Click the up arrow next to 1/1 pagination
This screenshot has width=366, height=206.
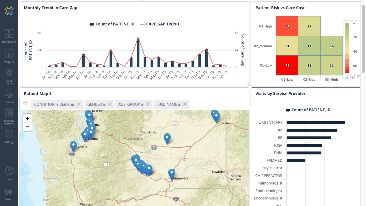(x=347, y=77)
